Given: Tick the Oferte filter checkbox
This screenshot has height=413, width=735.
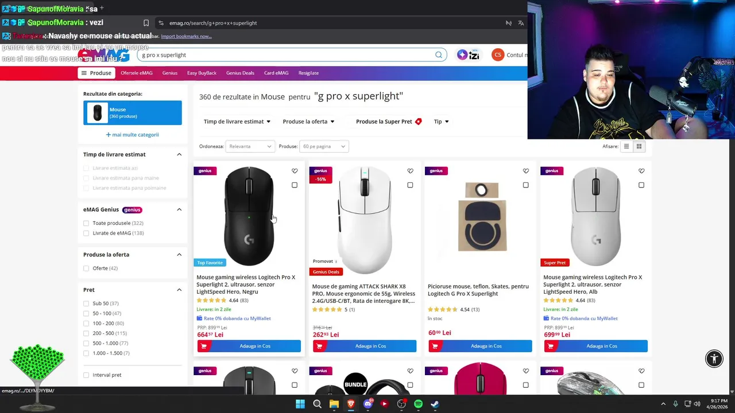Looking at the screenshot, I should 86,268.
